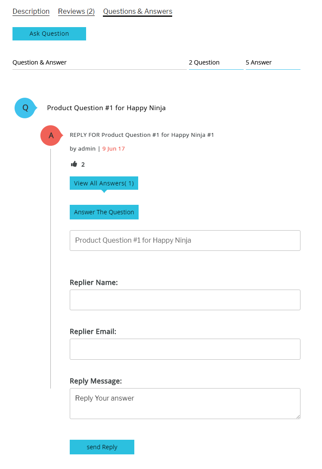Select the Questions & Answers tab
Viewport: 322px width, 469px height.
click(138, 11)
